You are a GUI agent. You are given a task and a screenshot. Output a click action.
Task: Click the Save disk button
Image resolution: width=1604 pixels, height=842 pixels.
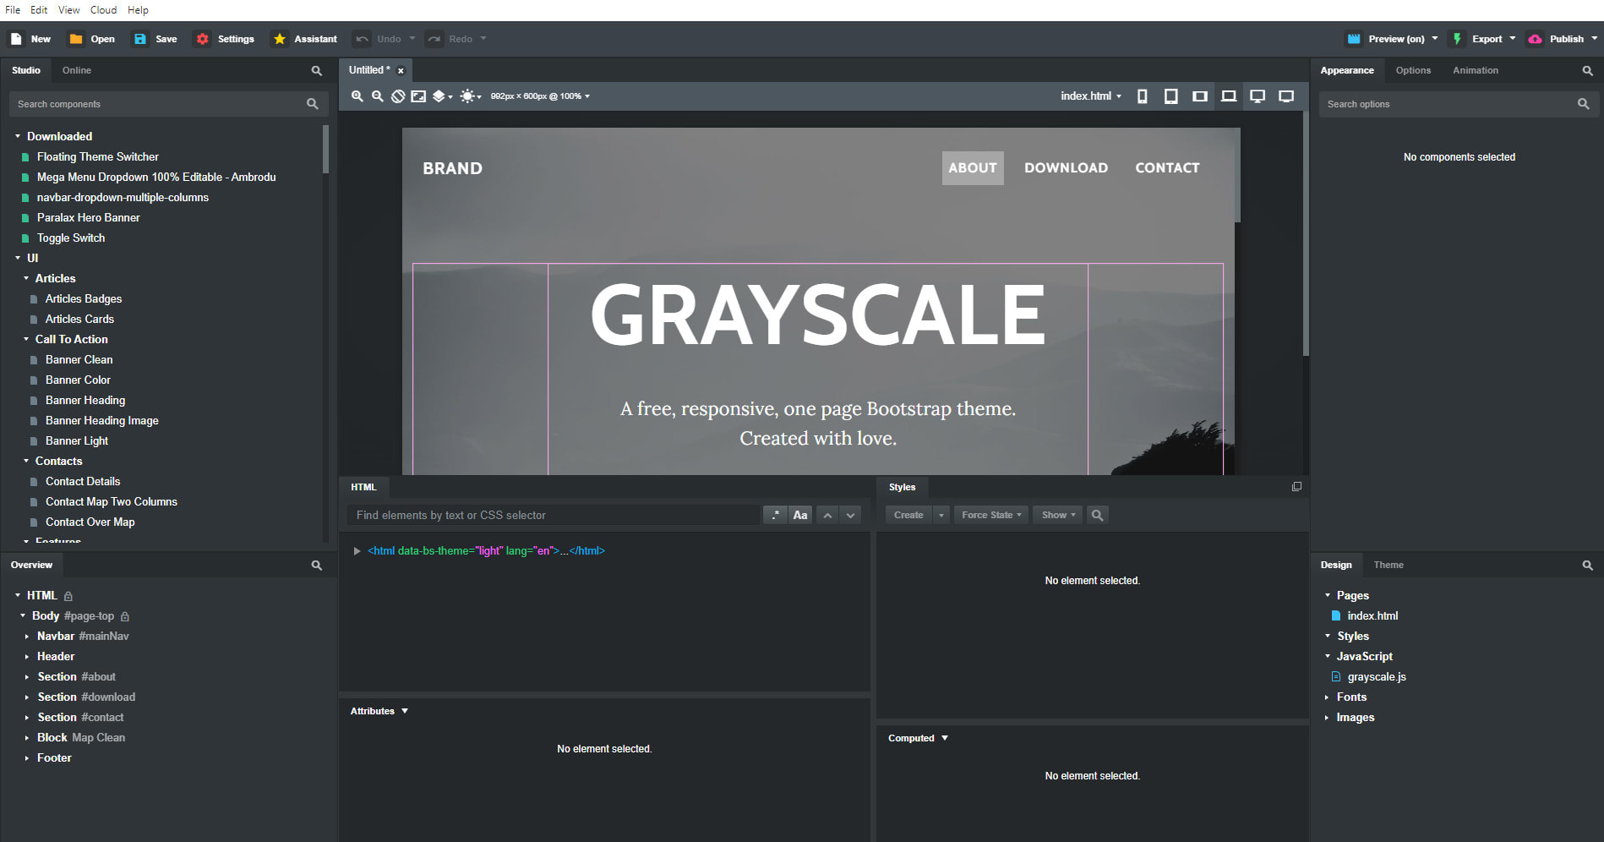pos(155,39)
